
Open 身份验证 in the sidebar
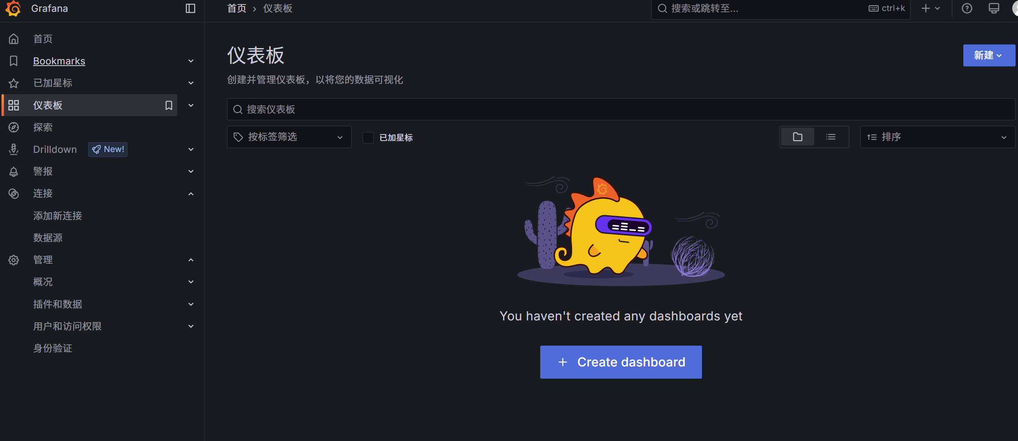coord(53,348)
